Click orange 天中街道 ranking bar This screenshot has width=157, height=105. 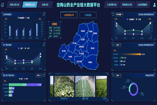click(130, 54)
